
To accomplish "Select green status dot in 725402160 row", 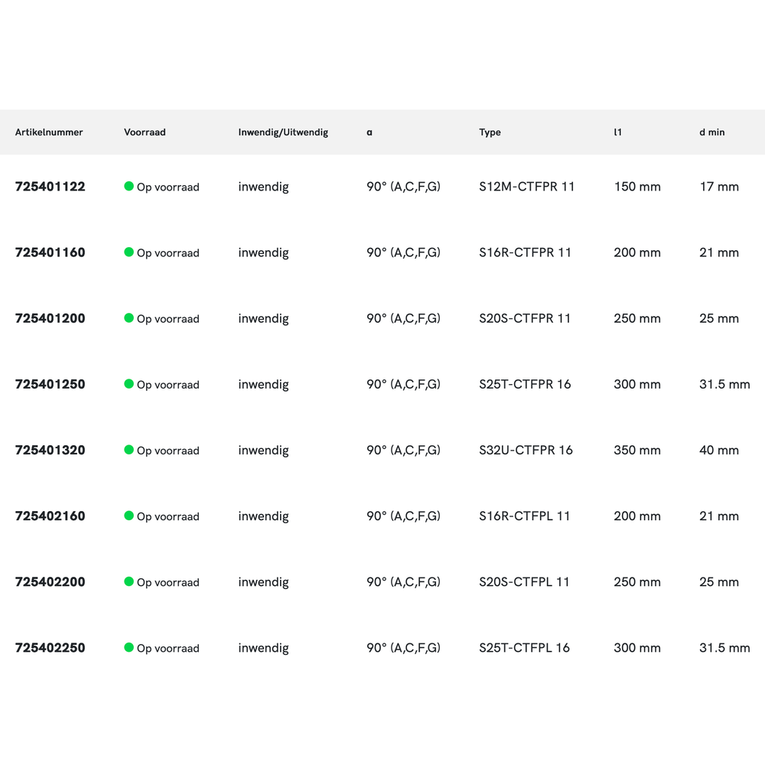I will click(x=129, y=515).
